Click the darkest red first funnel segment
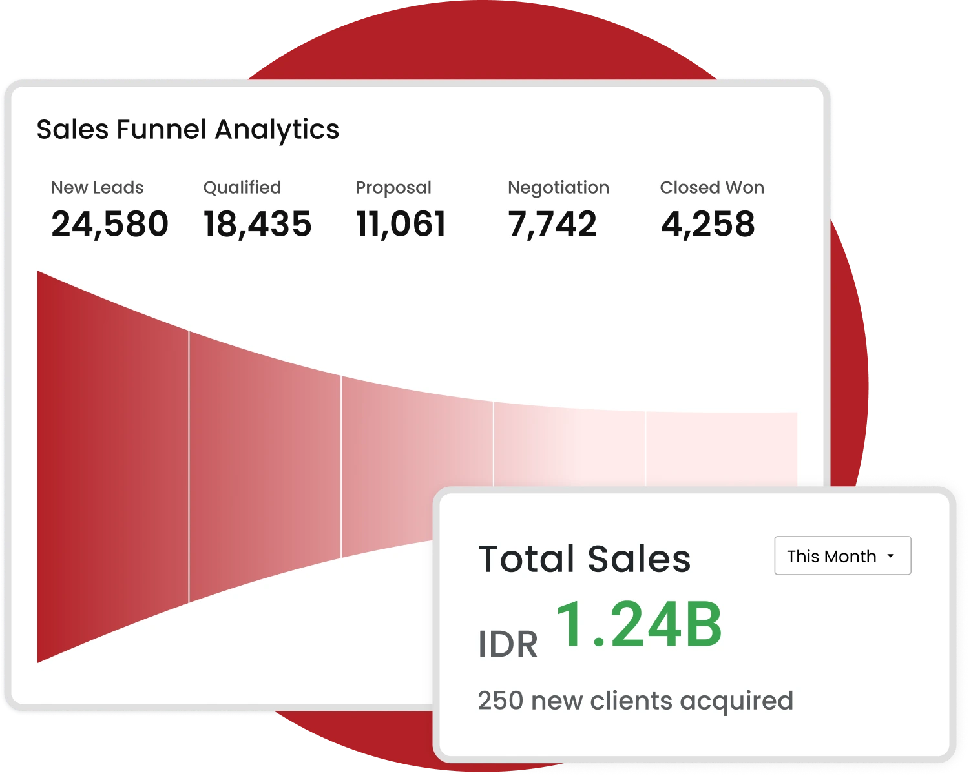Image resolution: width=971 pixels, height=778 pixels. coord(113,466)
